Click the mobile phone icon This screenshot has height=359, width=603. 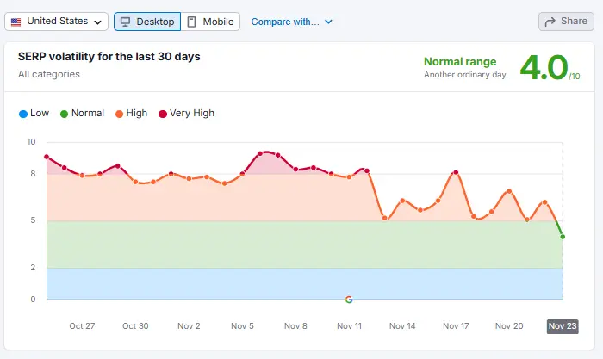pyautogui.click(x=191, y=22)
